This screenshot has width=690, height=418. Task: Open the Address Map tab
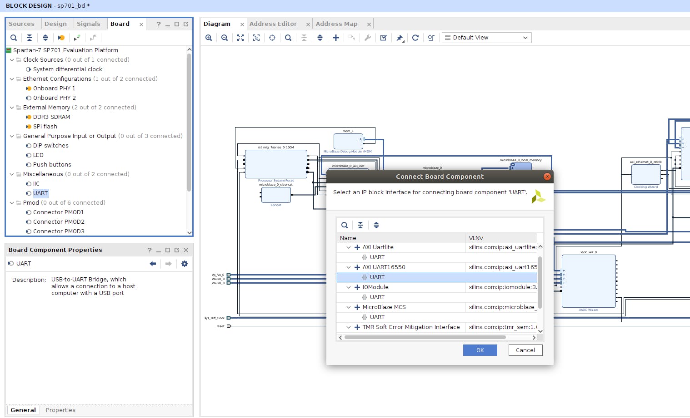(x=336, y=24)
